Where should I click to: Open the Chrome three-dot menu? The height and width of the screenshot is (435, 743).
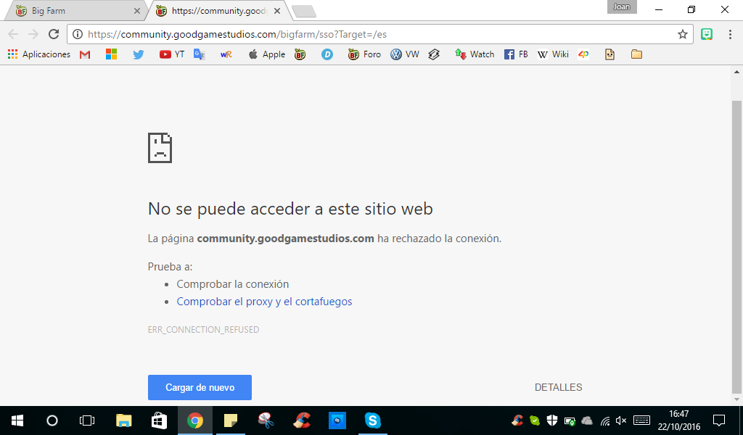coord(730,34)
